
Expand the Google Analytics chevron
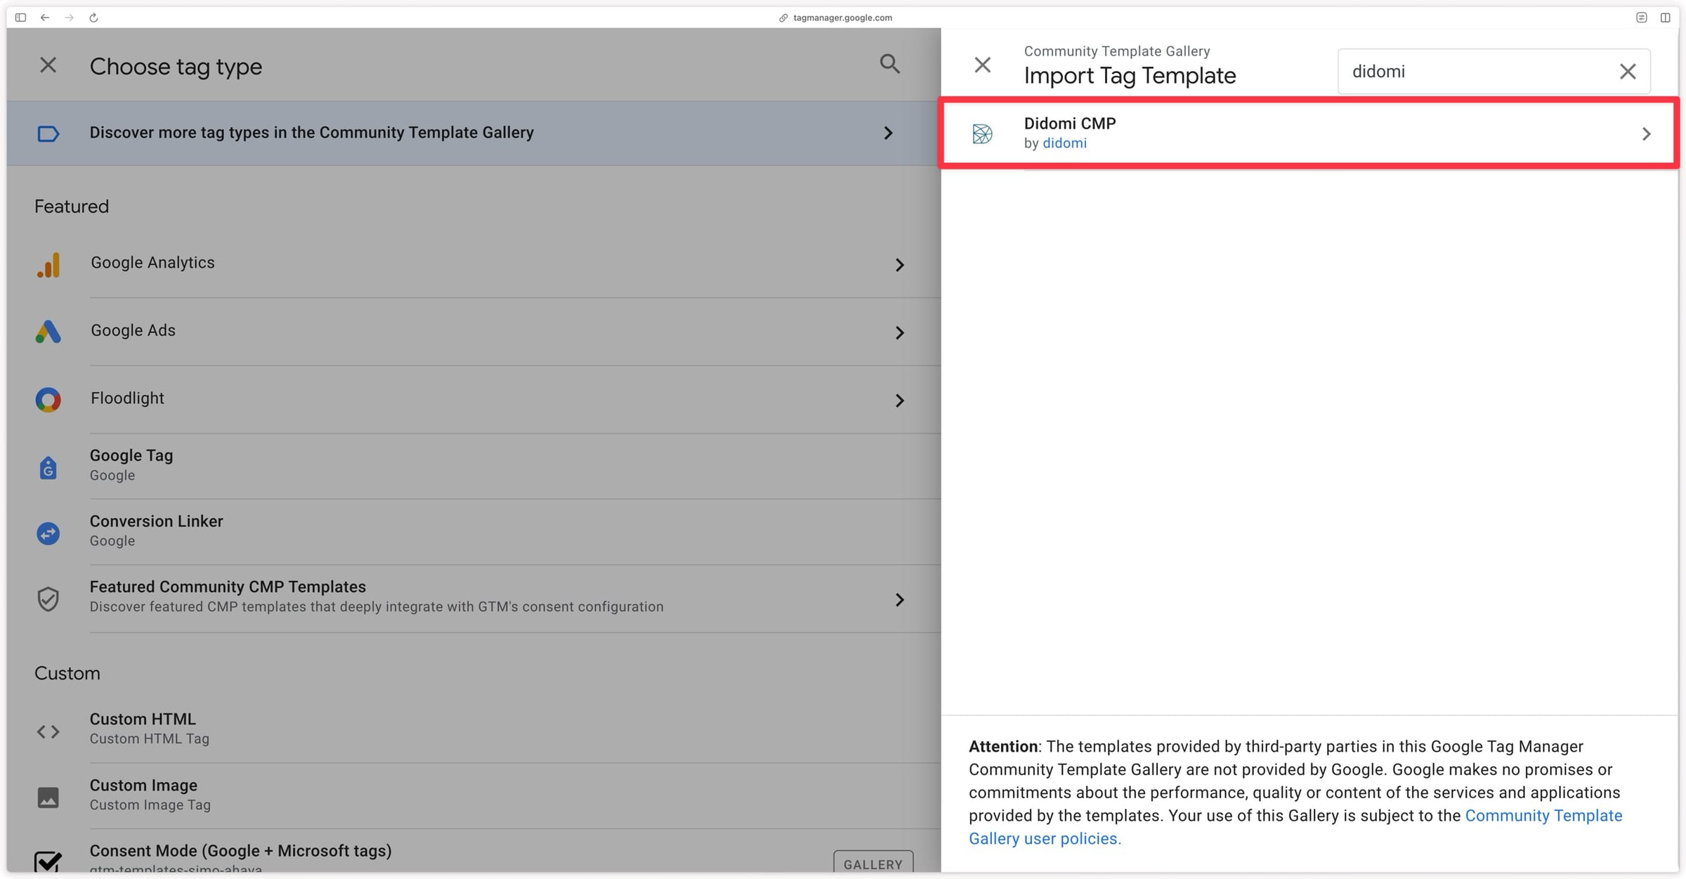click(x=900, y=265)
